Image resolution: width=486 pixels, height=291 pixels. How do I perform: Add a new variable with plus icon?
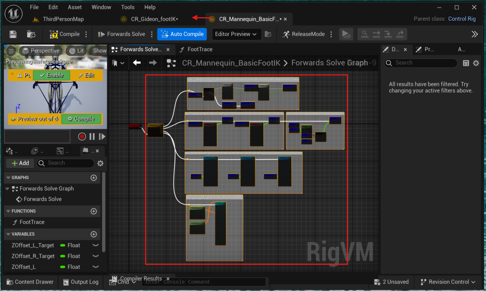[93, 234]
